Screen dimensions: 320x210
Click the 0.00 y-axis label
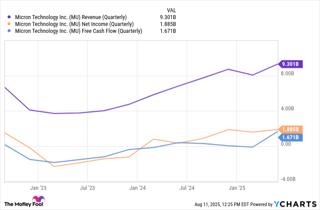pos(286,144)
